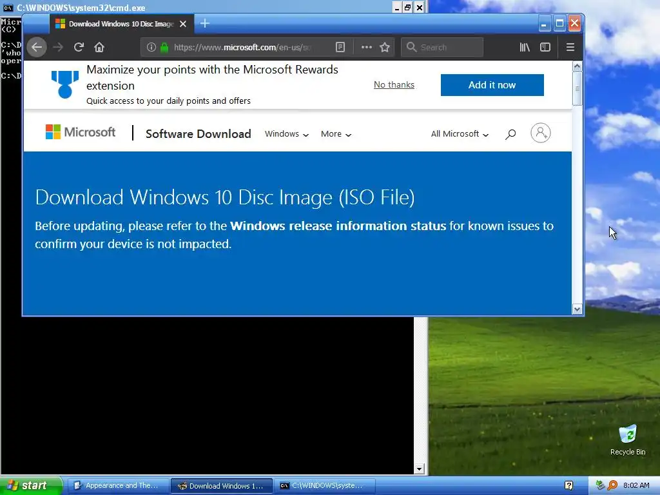Click the tray search magnifier icon
Viewport: 660px width, 495px height.
[612, 485]
